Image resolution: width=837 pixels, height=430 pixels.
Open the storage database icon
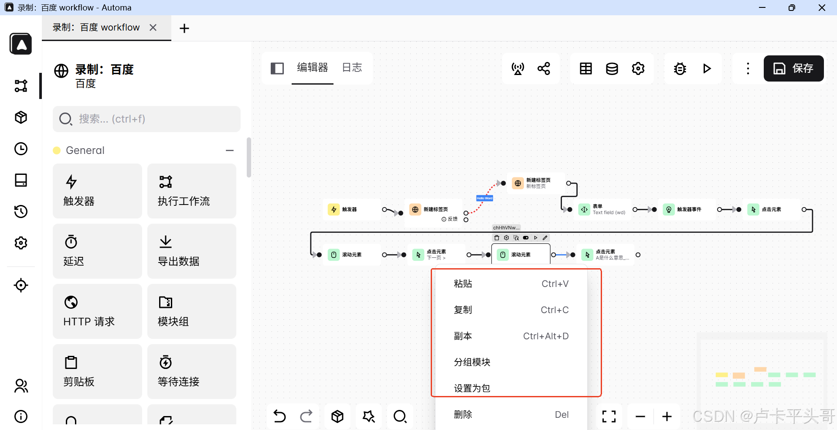[612, 68]
